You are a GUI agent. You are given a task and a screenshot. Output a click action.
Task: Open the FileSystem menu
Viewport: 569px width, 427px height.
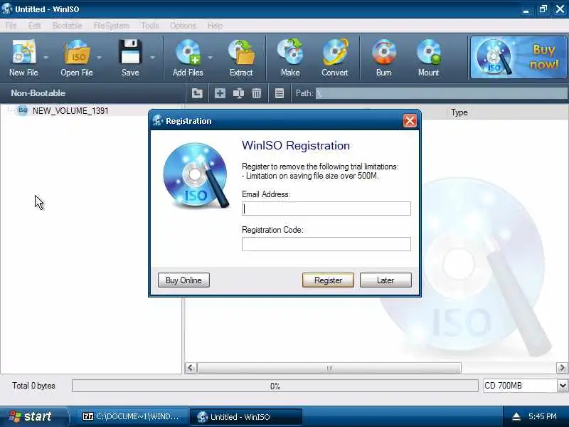click(x=112, y=26)
